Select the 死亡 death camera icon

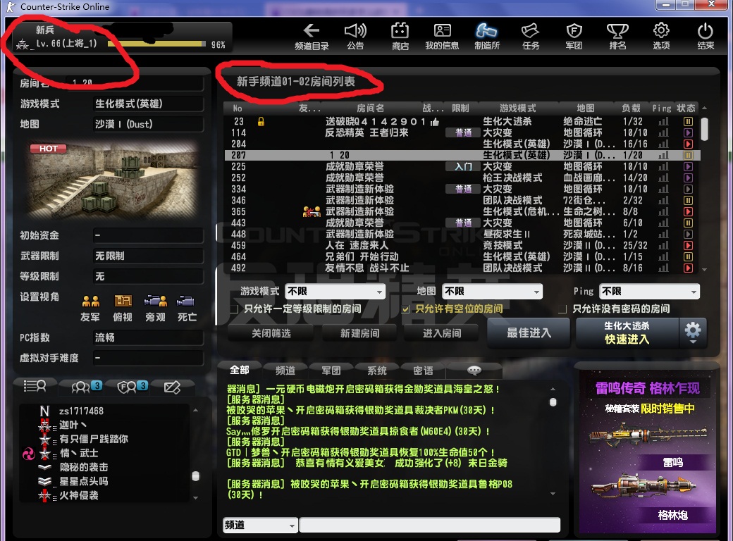point(186,301)
